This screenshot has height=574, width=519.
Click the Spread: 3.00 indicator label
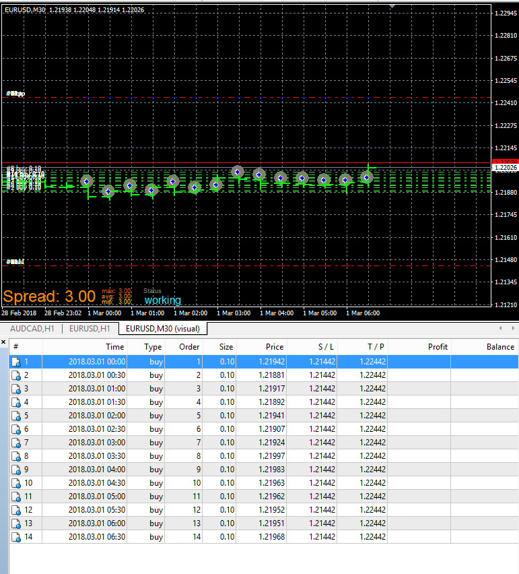pos(49,296)
